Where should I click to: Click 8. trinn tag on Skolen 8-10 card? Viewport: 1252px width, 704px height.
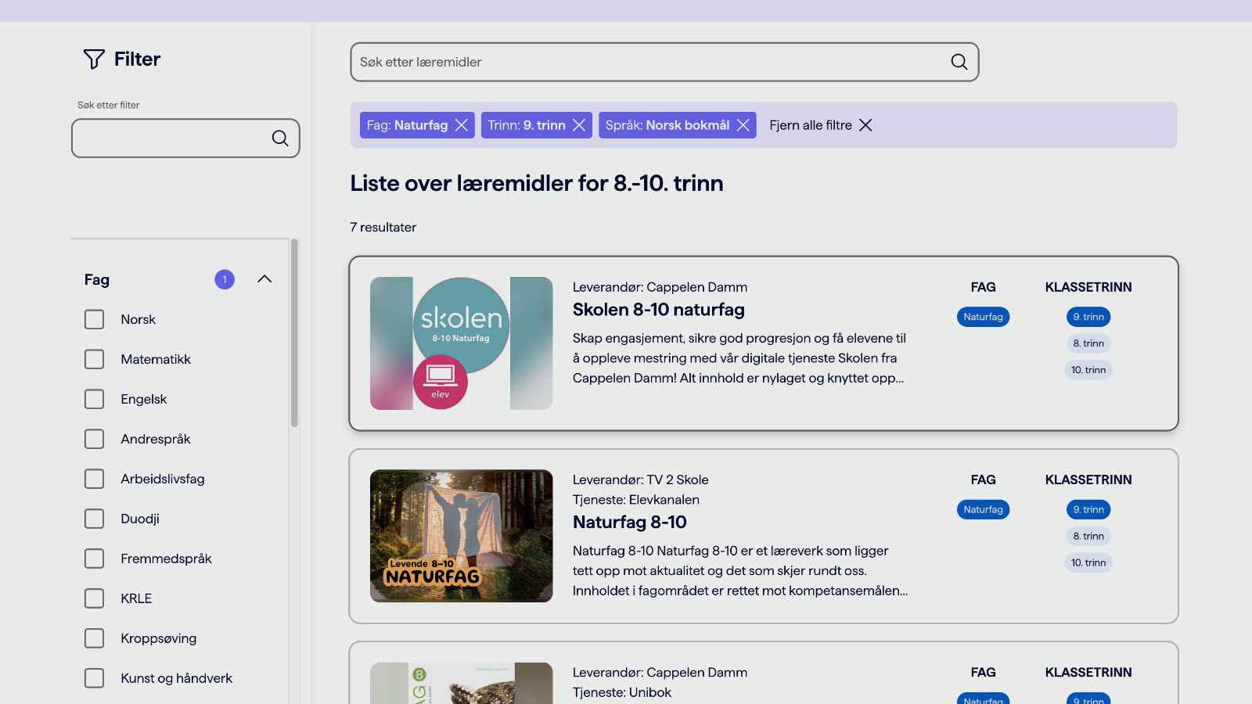(x=1088, y=343)
